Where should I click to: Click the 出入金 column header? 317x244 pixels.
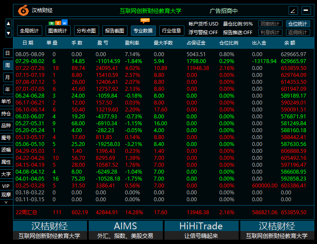pyautogui.click(x=259, y=43)
